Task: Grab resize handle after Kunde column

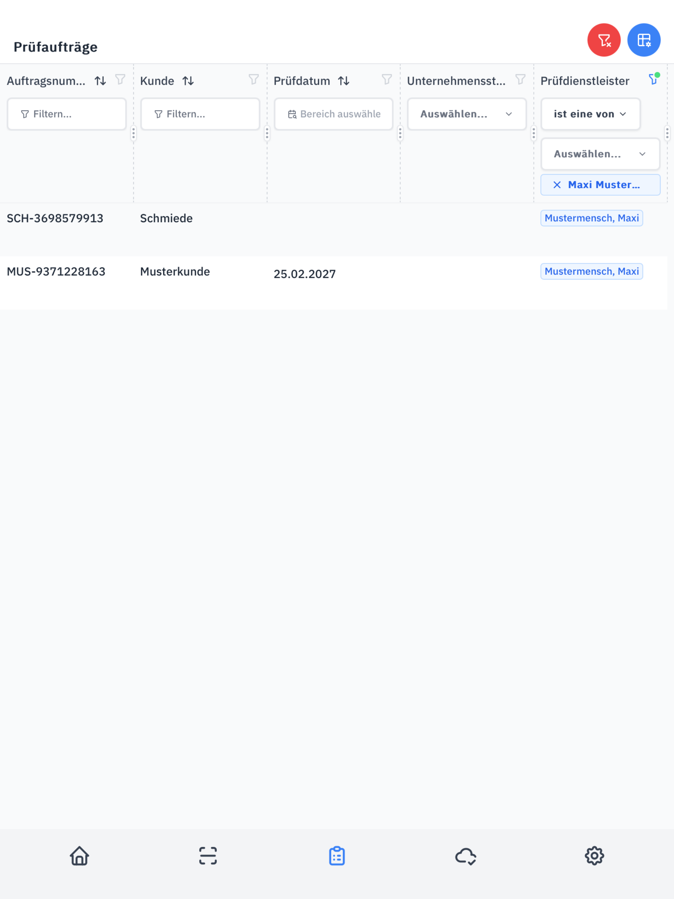Action: point(267,133)
